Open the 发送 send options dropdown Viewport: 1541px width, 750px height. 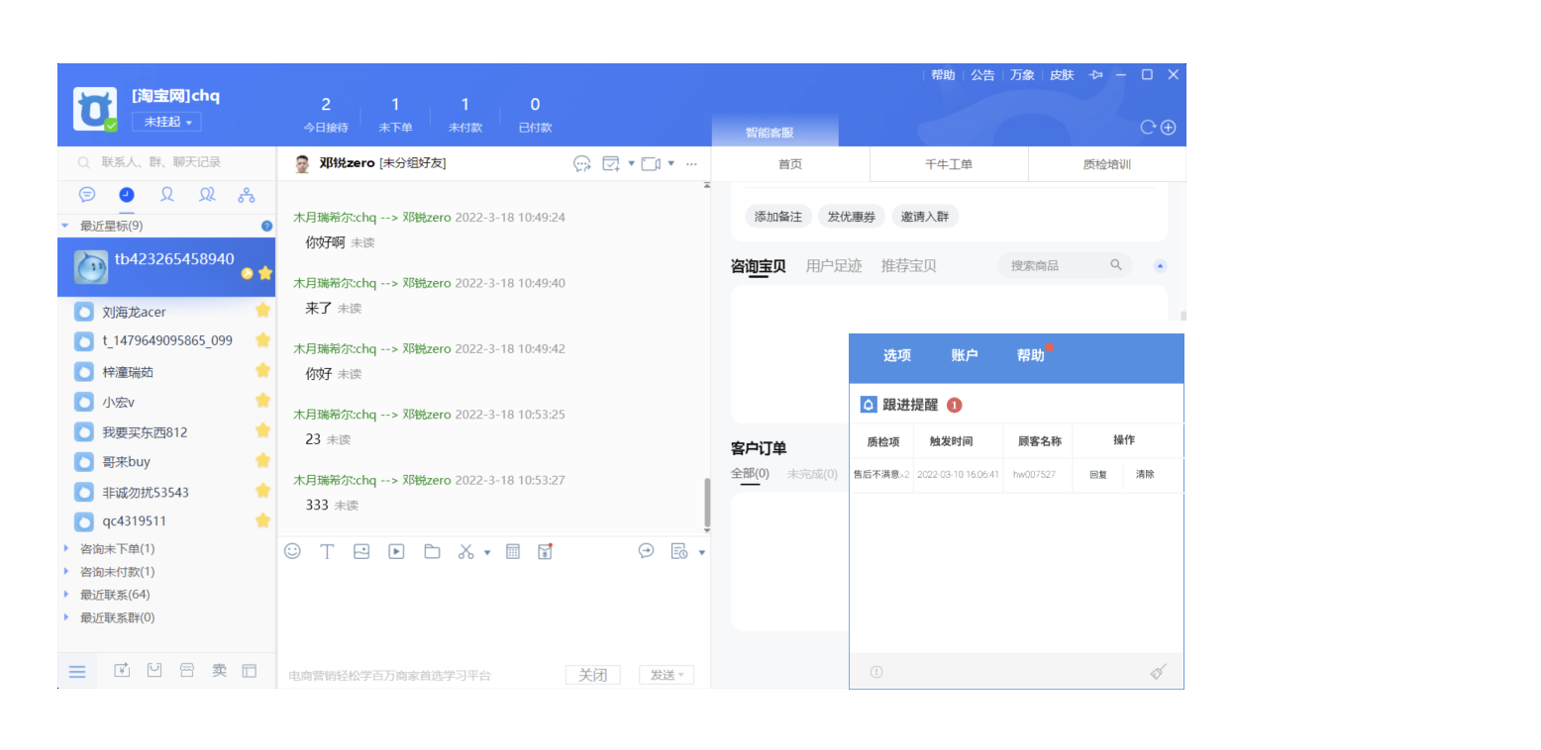[x=681, y=675]
